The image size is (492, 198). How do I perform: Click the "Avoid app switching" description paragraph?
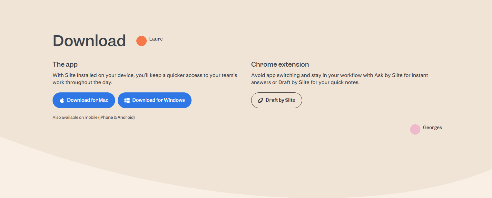[x=339, y=79]
